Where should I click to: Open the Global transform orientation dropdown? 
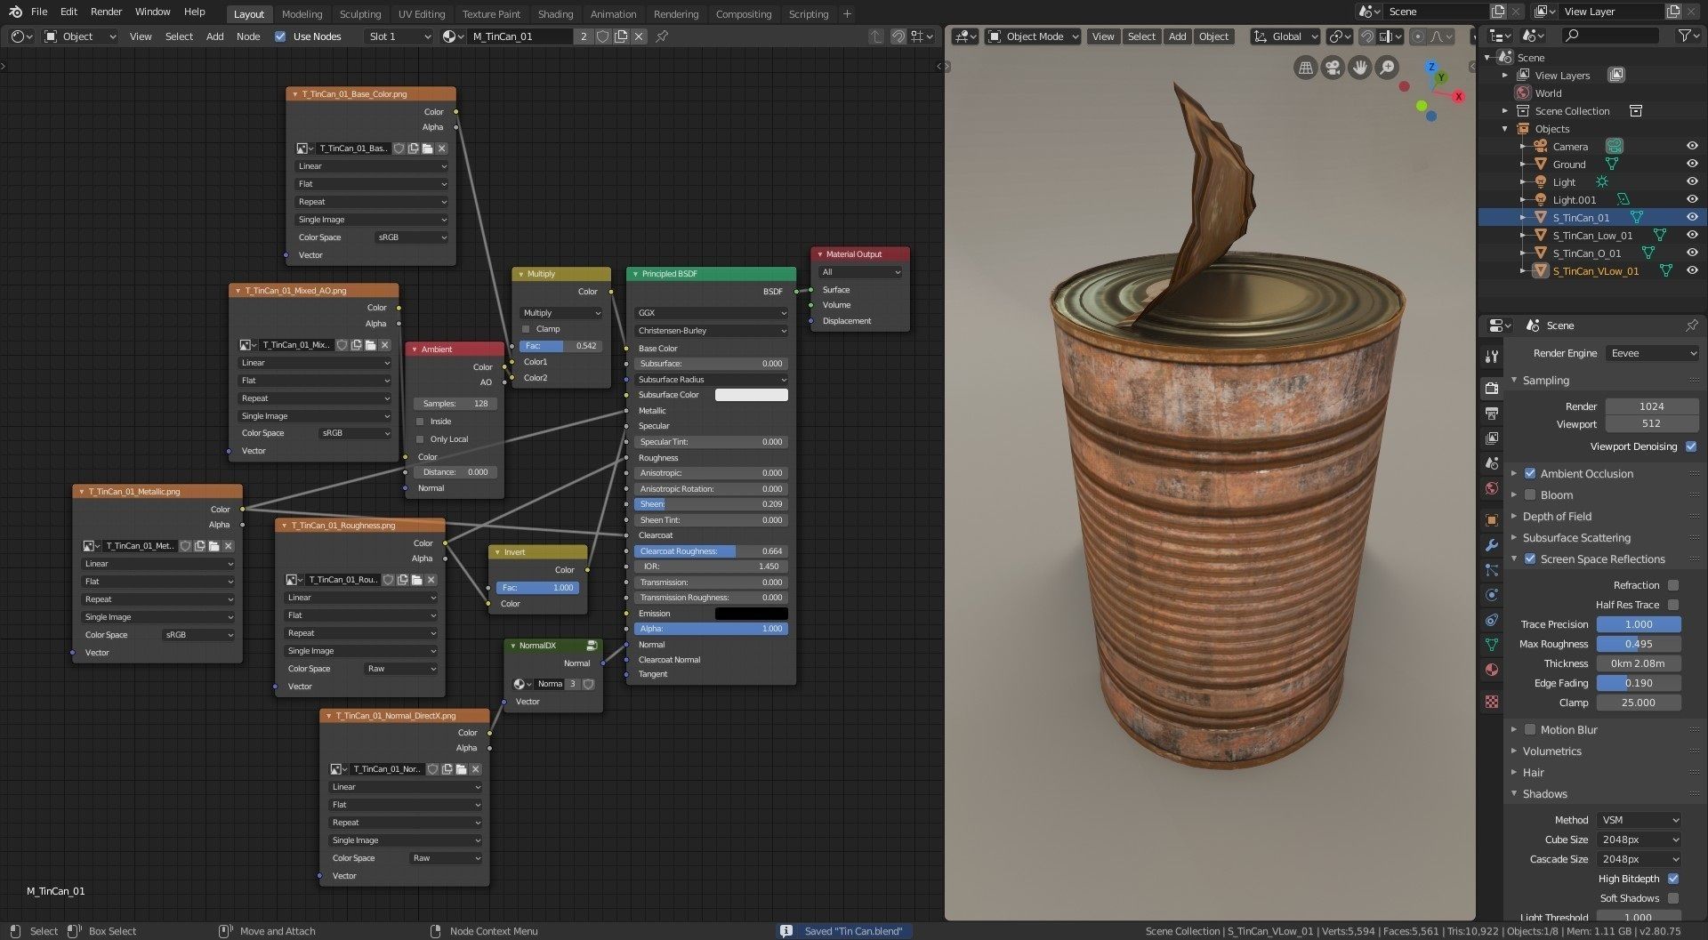click(1285, 36)
